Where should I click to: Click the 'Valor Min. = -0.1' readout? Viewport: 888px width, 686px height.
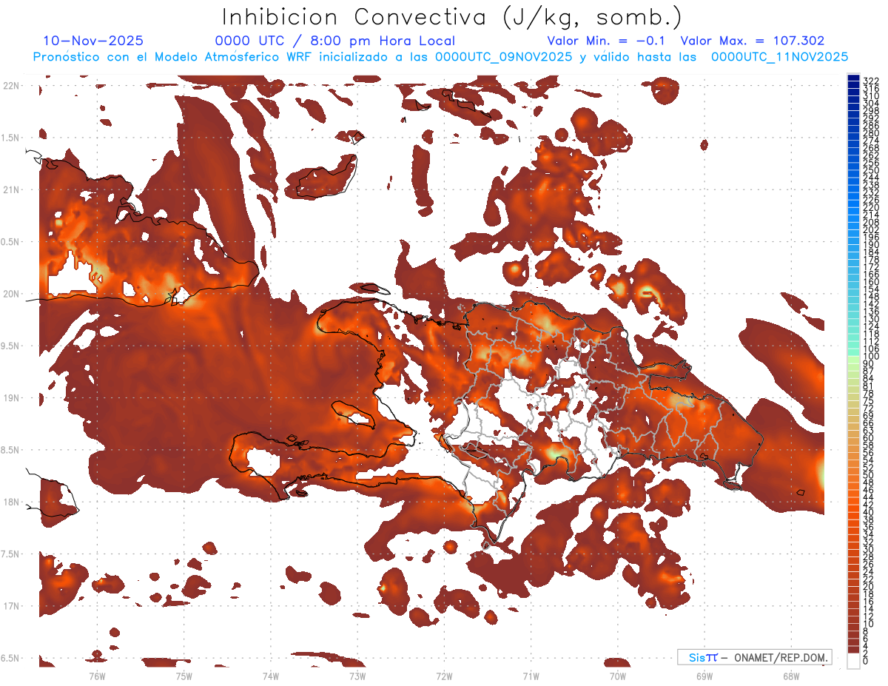pos(606,41)
